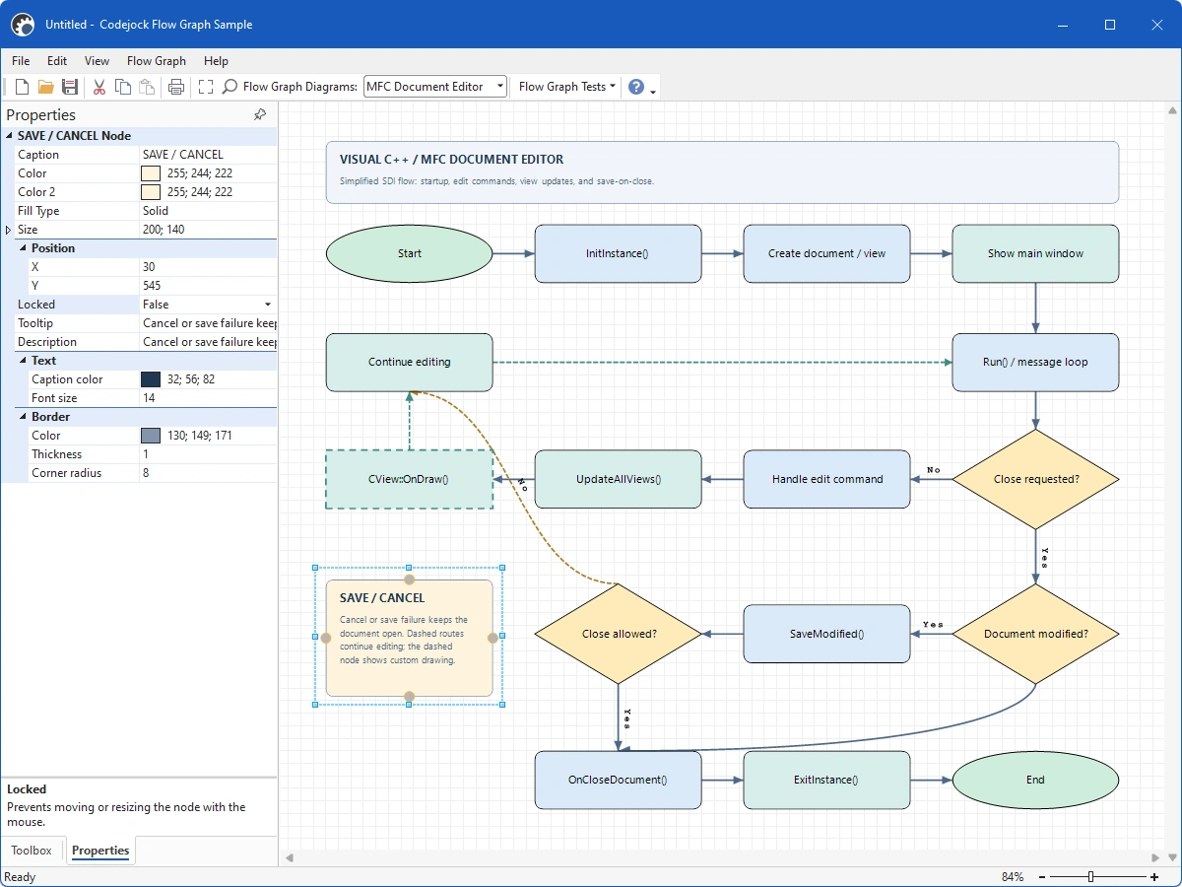1182x887 pixels.
Task: Click the Corner radius value 8
Action: pos(208,473)
